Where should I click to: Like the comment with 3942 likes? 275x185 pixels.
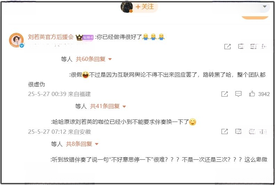click(x=252, y=94)
